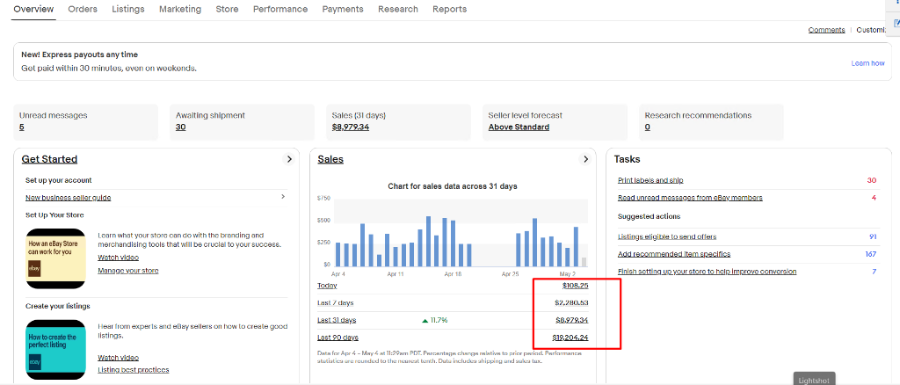Click the Last 7 days $2,280.53 amount
The image size is (900, 385).
click(571, 303)
